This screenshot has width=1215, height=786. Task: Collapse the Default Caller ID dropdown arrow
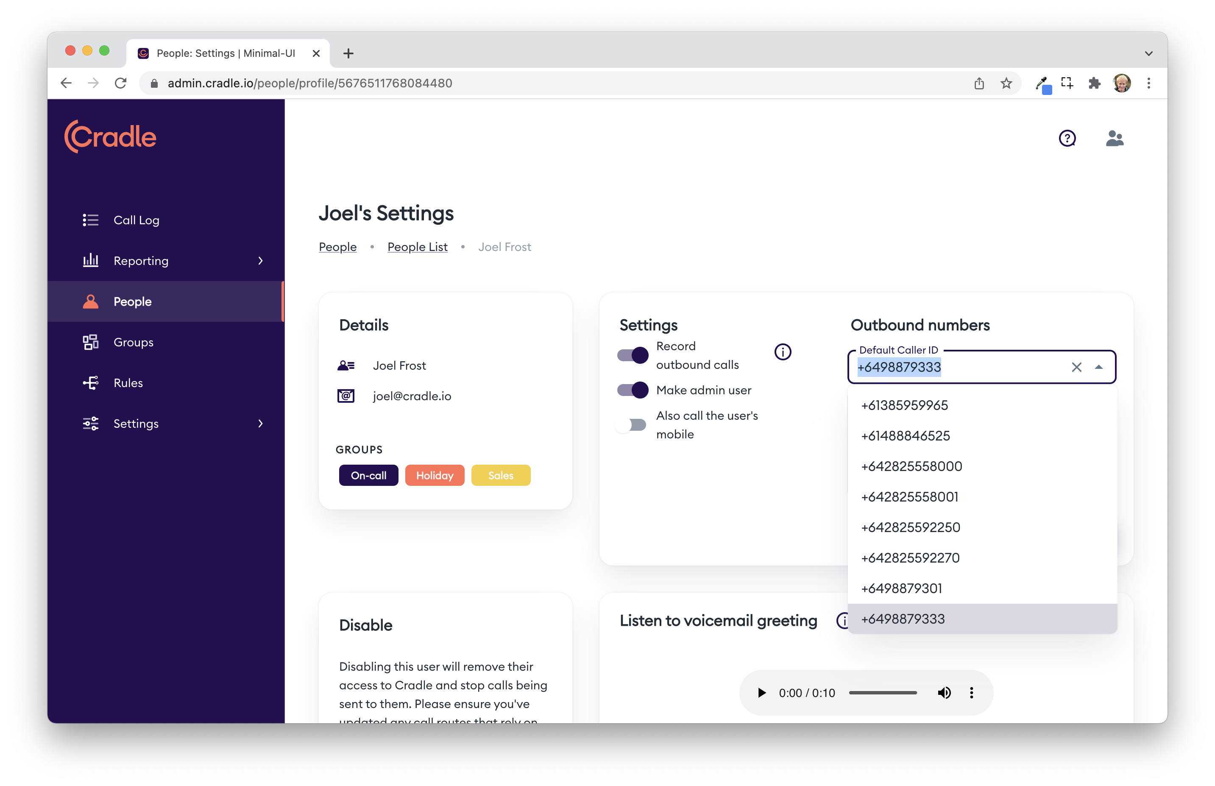coord(1099,367)
